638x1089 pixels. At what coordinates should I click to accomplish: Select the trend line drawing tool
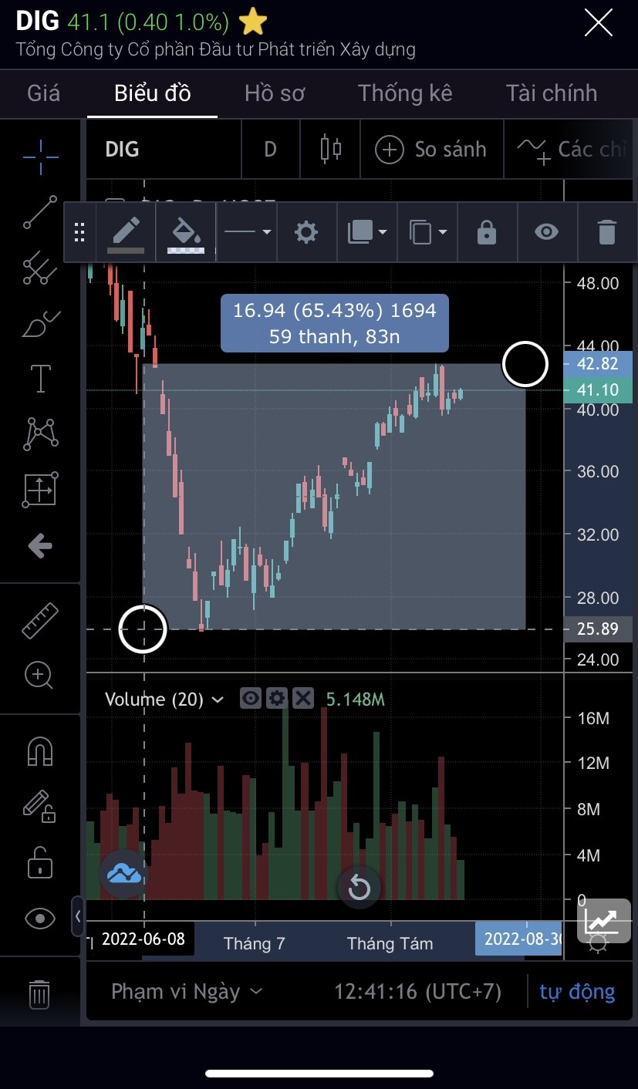coord(40,212)
